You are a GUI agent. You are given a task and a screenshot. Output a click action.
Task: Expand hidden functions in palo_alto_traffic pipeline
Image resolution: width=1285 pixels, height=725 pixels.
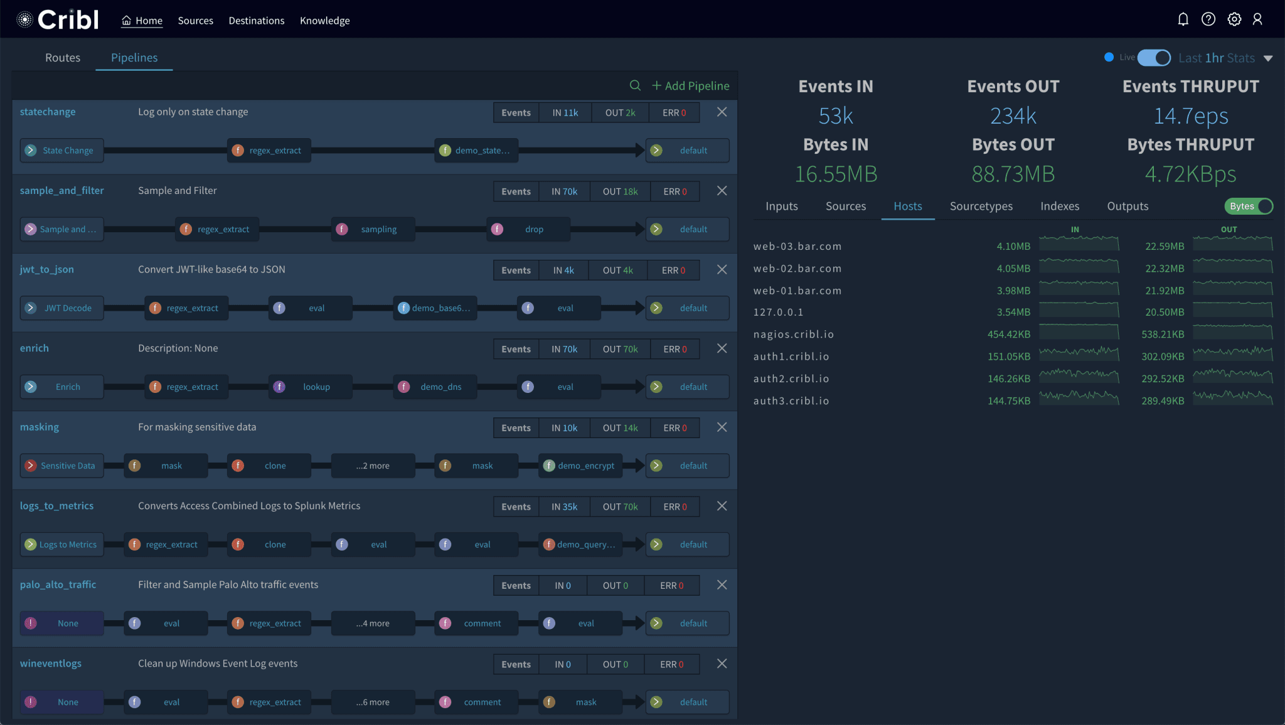tap(373, 623)
